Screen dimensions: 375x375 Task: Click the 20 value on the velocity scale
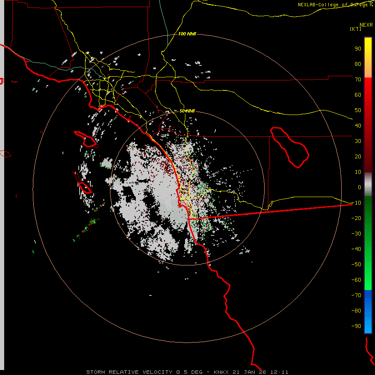click(358, 156)
